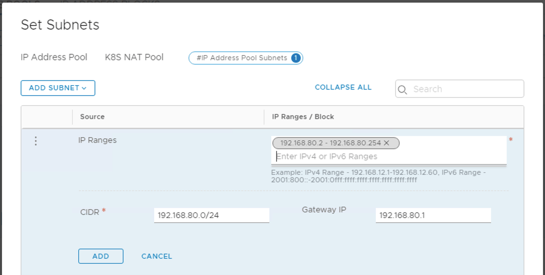Click the IP Ranges row label
The width and height of the screenshot is (545, 275).
(97, 140)
